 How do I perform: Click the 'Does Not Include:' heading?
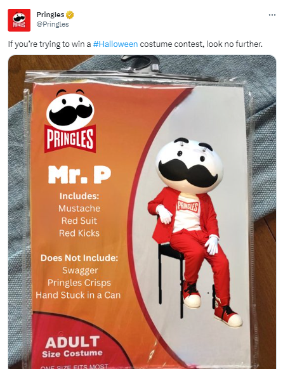[79, 258]
